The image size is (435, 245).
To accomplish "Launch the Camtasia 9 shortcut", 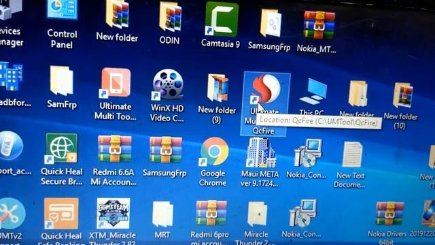I will (221, 25).
